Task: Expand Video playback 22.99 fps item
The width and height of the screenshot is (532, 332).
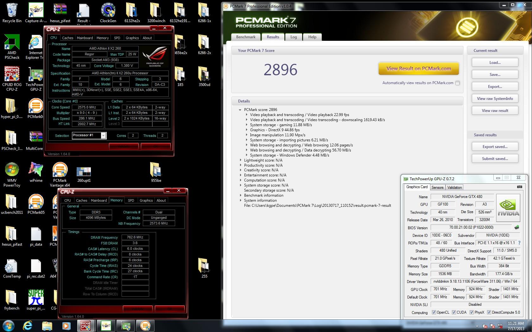Action: point(247,115)
